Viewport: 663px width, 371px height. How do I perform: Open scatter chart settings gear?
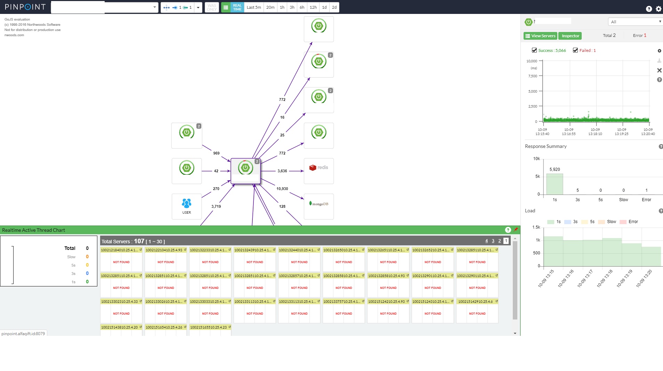(659, 51)
